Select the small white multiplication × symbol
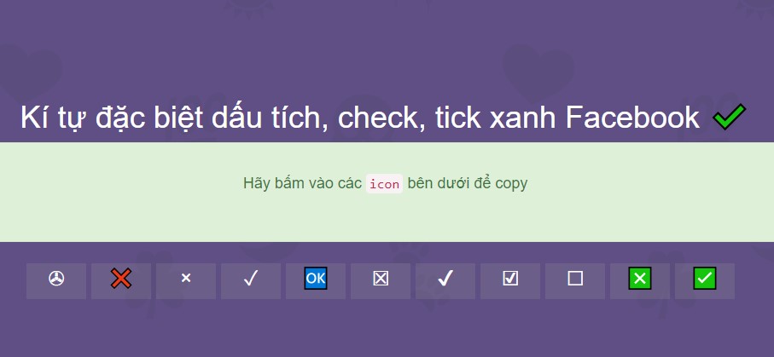 click(x=186, y=279)
